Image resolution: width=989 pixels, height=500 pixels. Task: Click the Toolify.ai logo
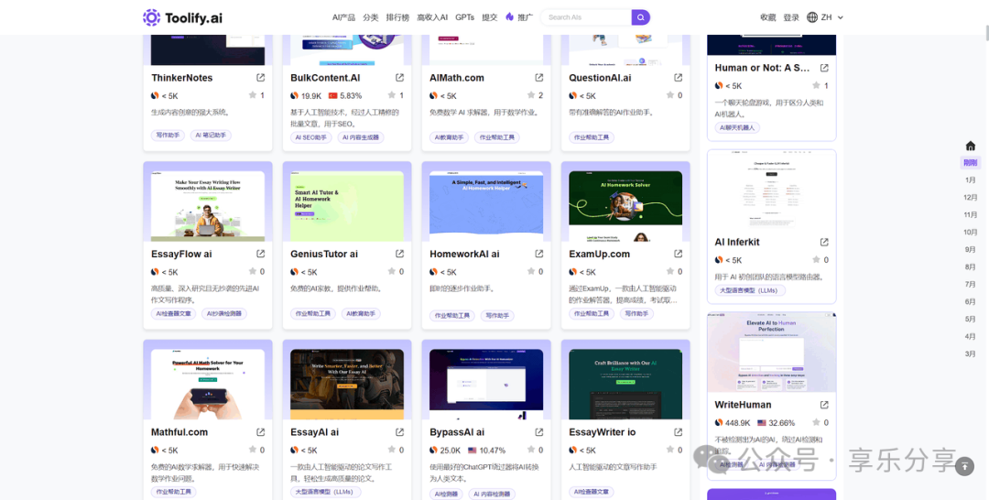click(x=182, y=17)
